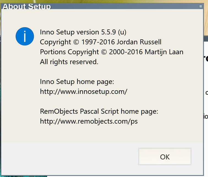Click "All rights reserved." text
The width and height of the screenshot is (208, 177).
(69, 62)
